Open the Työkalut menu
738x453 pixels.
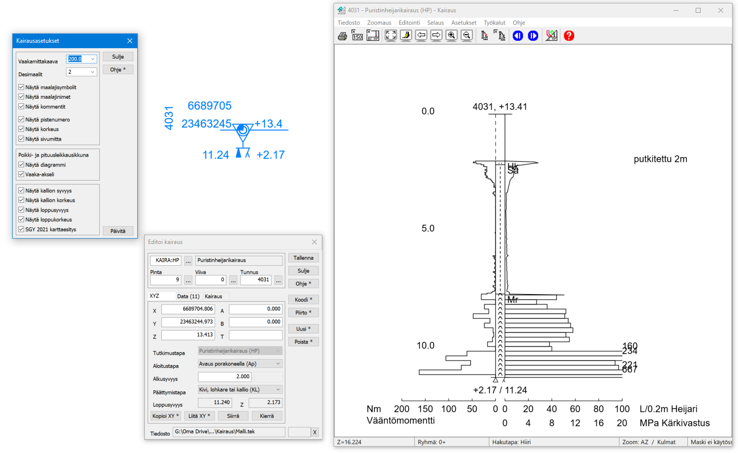coord(494,23)
